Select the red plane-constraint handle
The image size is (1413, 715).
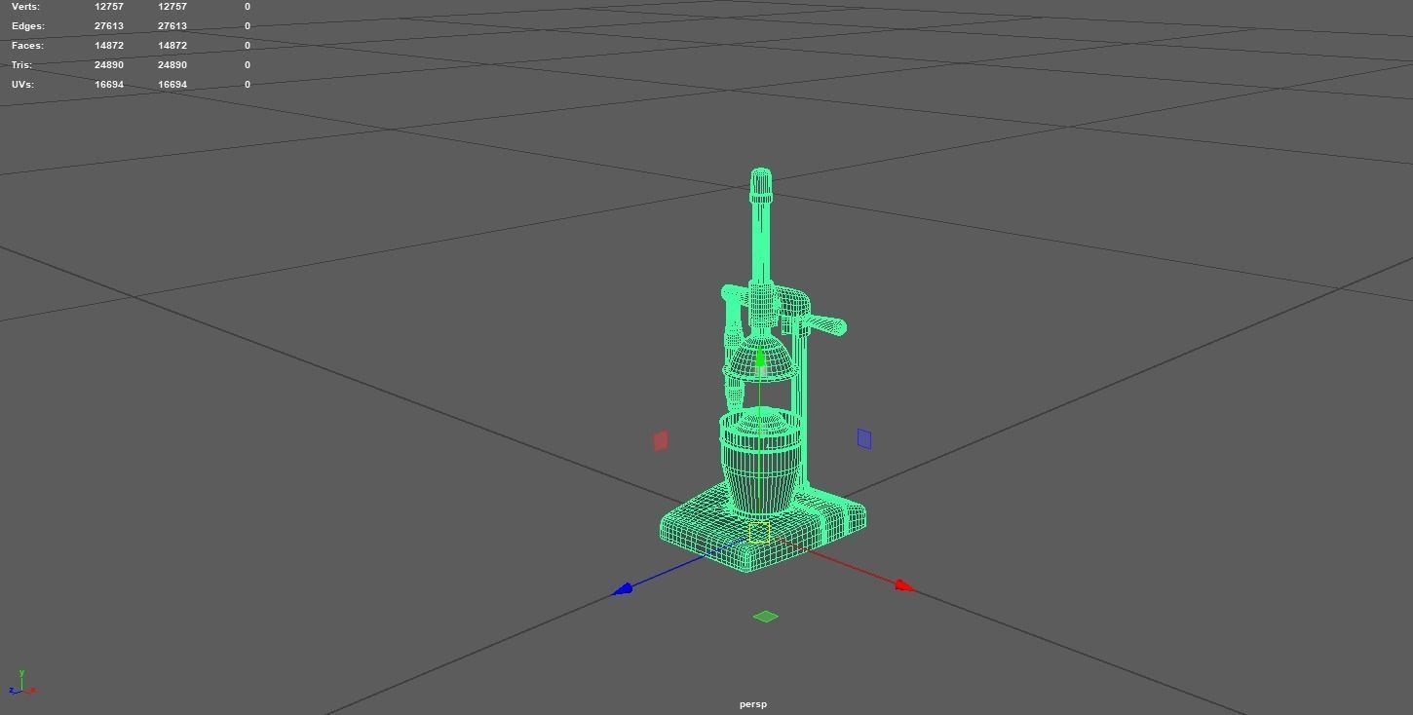coord(660,440)
